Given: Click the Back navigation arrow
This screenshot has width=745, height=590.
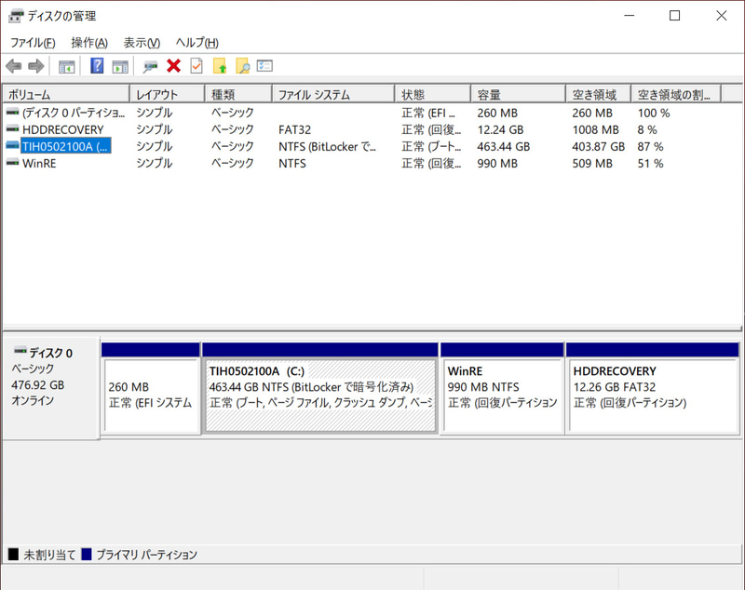Looking at the screenshot, I should (13, 65).
